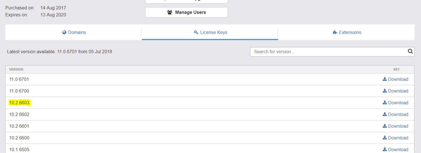This screenshot has height=153, width=421.
Task: Download key for version 11.0 6700
Action: click(395, 91)
